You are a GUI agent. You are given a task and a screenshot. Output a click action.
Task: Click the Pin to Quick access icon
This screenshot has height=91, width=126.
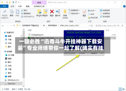5,12
